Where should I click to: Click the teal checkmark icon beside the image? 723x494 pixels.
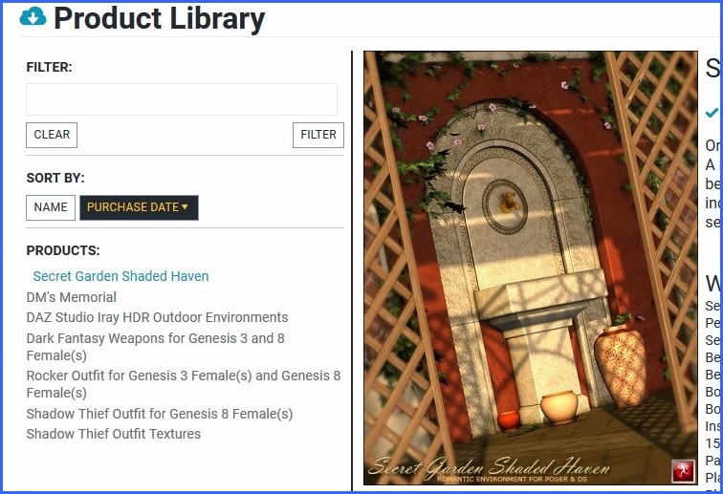[x=712, y=112]
